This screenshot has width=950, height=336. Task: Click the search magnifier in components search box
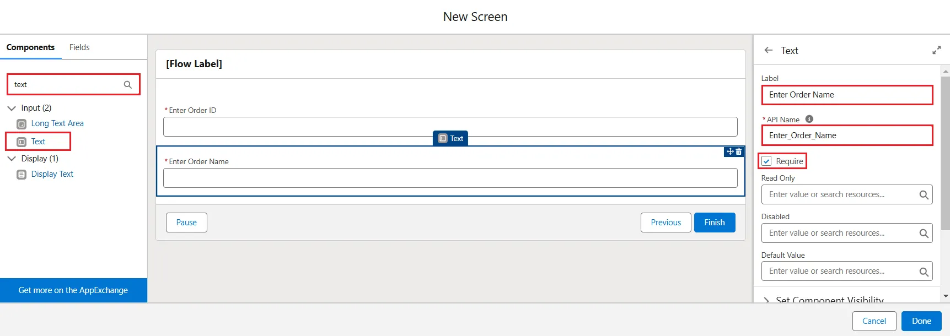click(128, 85)
